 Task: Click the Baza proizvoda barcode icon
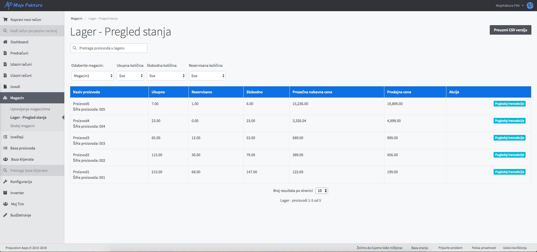point(5,148)
